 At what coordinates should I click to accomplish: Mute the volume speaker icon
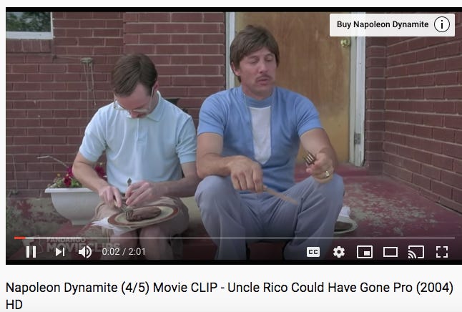point(85,252)
